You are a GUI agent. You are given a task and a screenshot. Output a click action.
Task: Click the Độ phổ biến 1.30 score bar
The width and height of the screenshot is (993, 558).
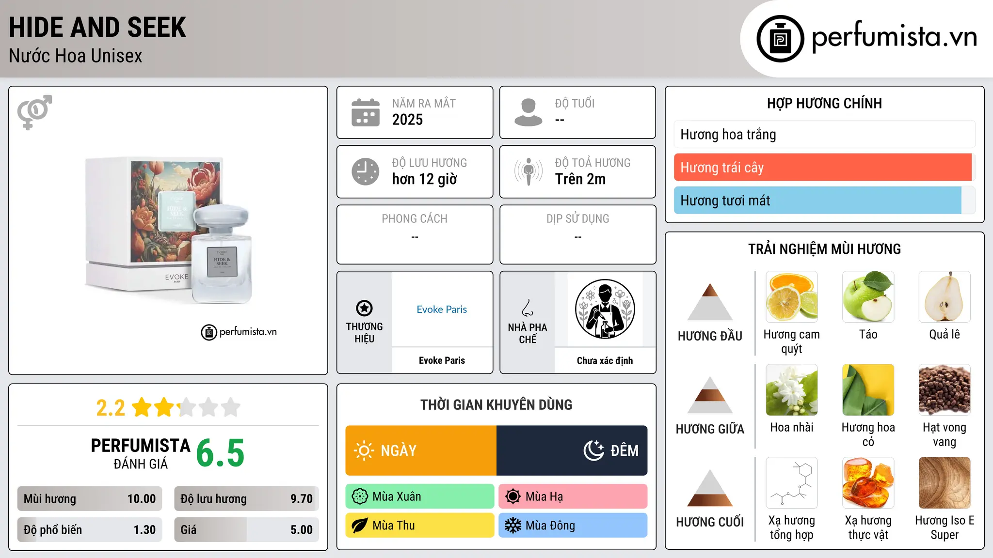coord(90,530)
